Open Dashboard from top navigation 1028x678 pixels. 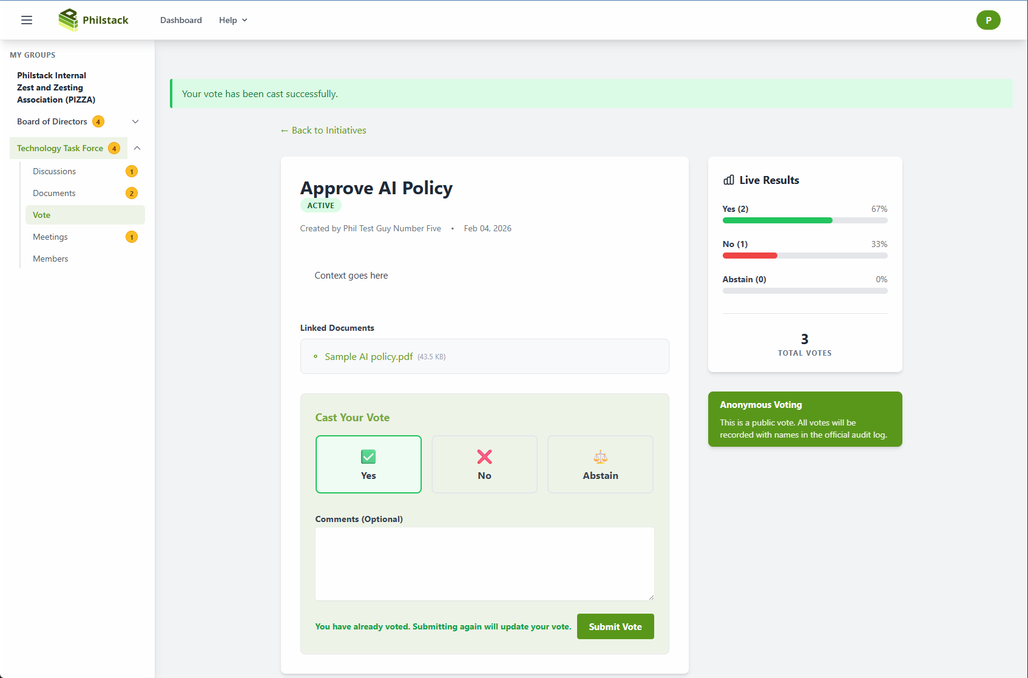coord(181,20)
